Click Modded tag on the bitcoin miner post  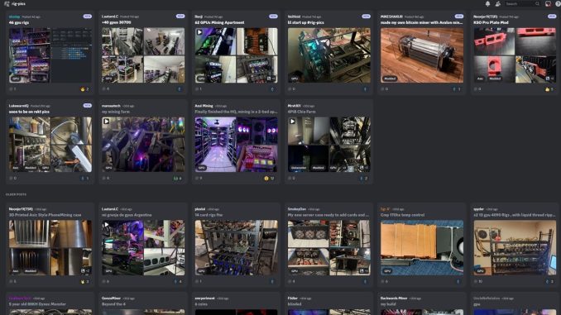390,79
